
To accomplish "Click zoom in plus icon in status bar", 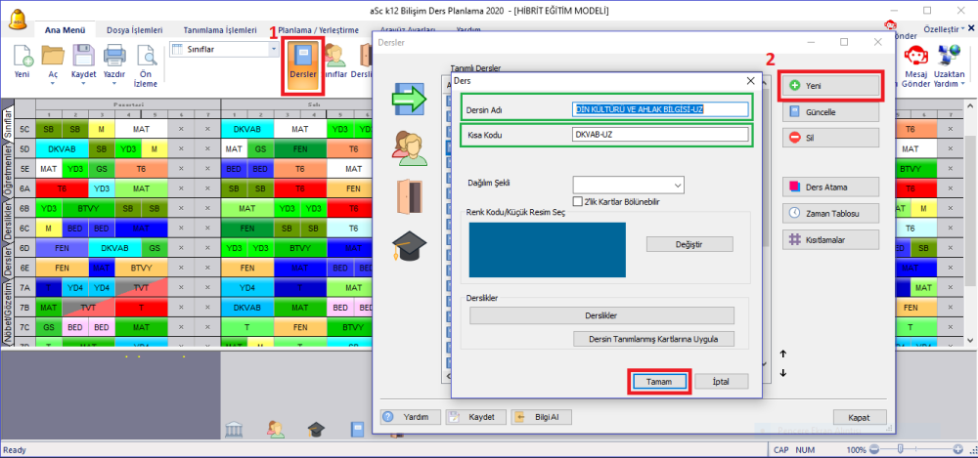I will coord(958,449).
